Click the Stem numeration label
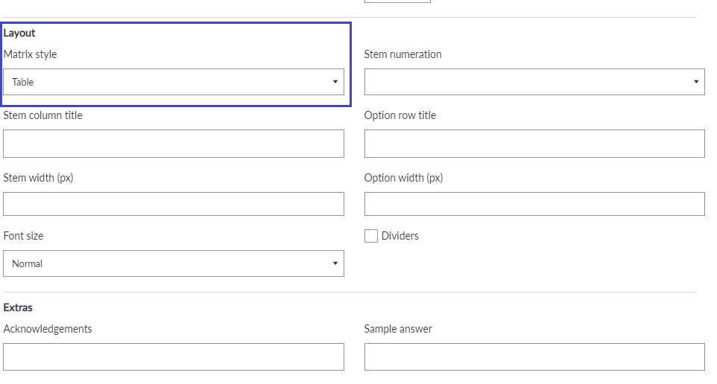The width and height of the screenshot is (717, 384). 403,54
